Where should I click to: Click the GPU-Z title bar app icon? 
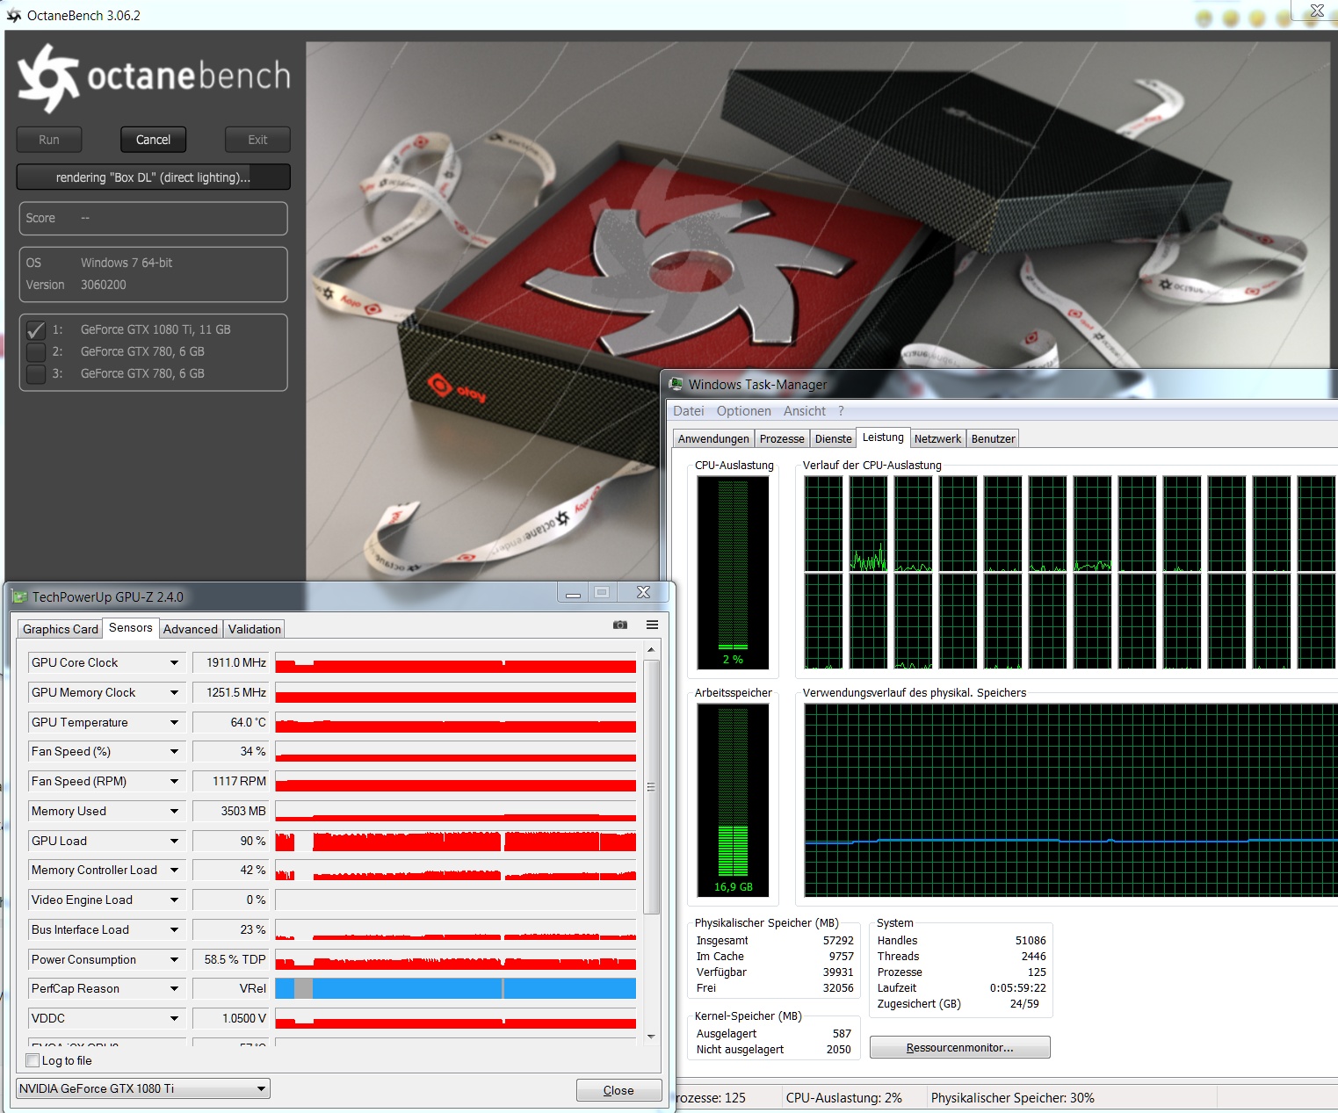(x=19, y=597)
